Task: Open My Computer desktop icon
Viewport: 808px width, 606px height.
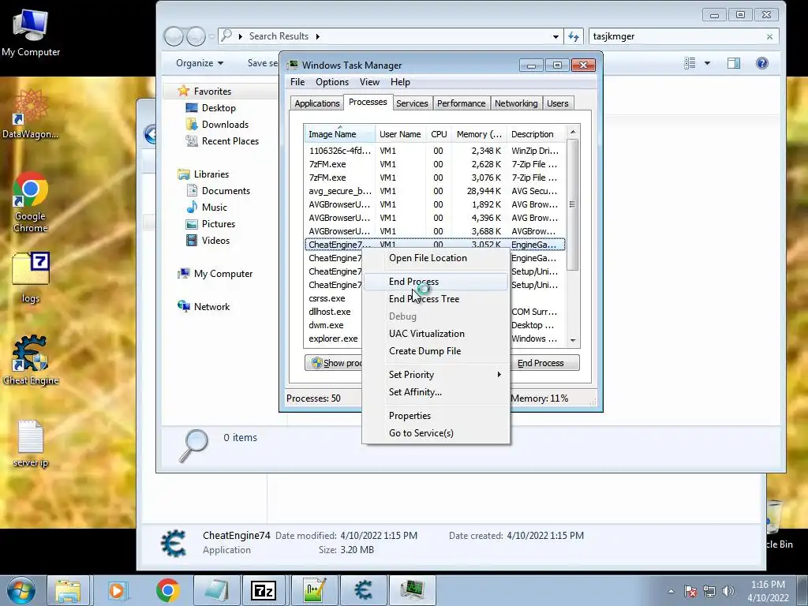Action: [x=31, y=32]
